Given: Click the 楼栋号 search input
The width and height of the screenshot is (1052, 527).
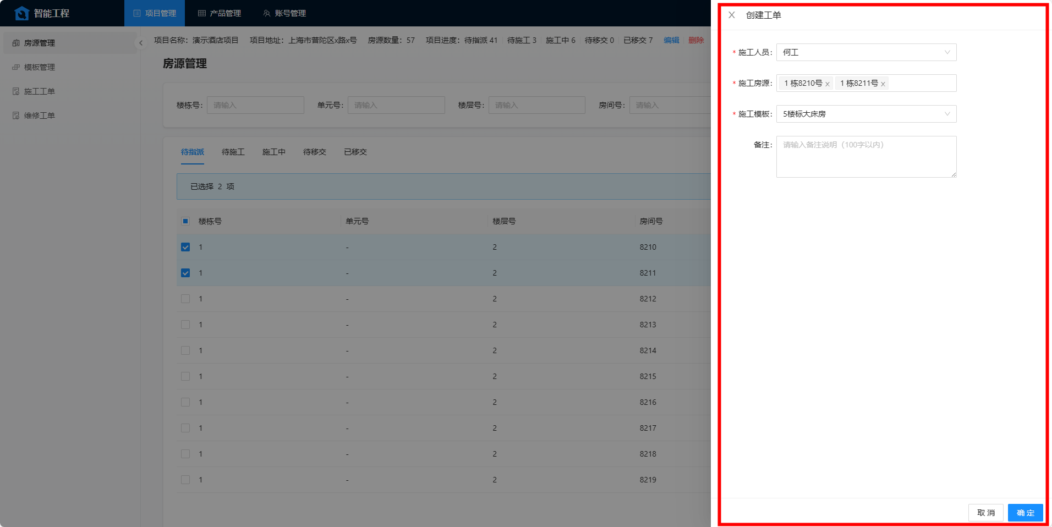Looking at the screenshot, I should pos(255,105).
